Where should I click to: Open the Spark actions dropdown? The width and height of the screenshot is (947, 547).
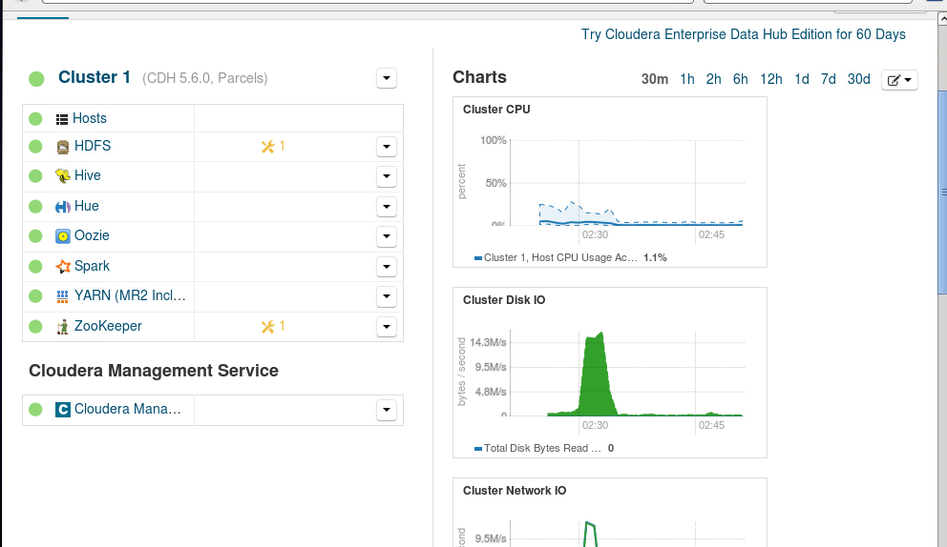(387, 267)
